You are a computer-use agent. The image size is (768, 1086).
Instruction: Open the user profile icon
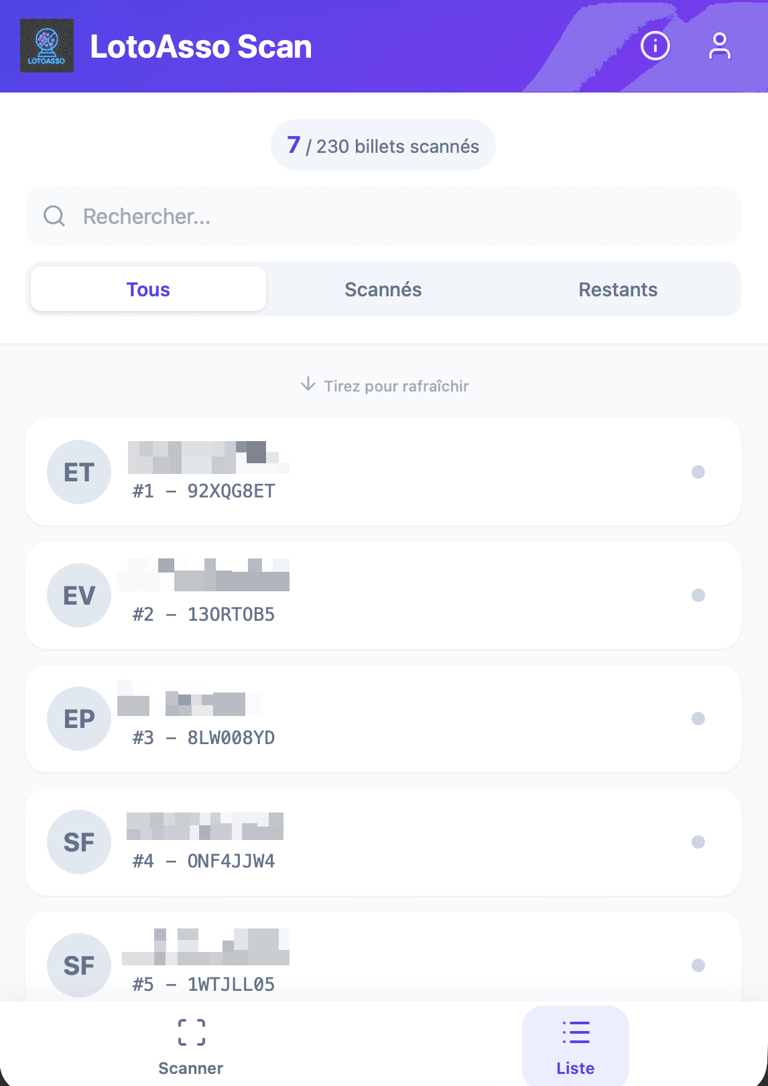(x=719, y=46)
